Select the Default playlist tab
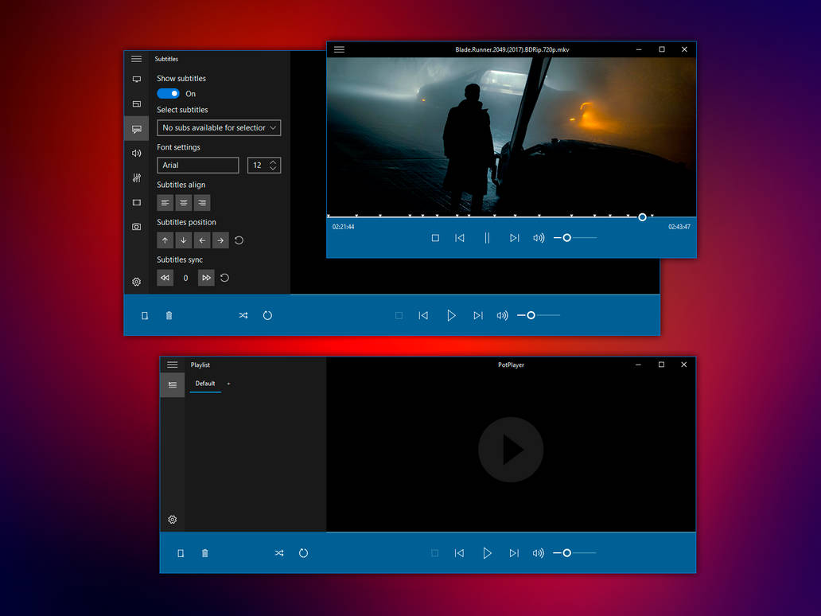This screenshot has width=821, height=616. (205, 384)
